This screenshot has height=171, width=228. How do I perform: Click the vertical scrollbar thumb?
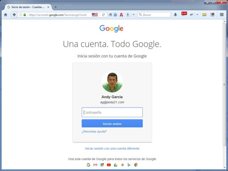tap(224, 84)
